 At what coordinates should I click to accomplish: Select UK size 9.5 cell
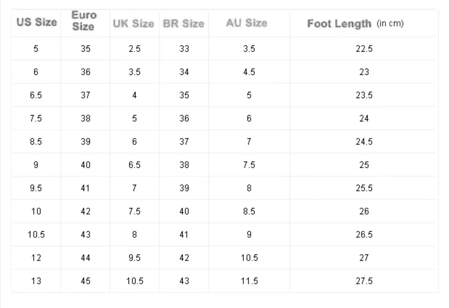[x=134, y=258]
